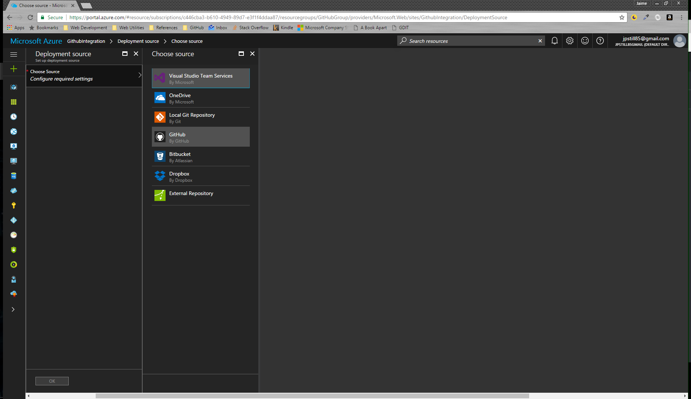Go to Deployment source breadcrumb
The image size is (691, 399).
138,41
